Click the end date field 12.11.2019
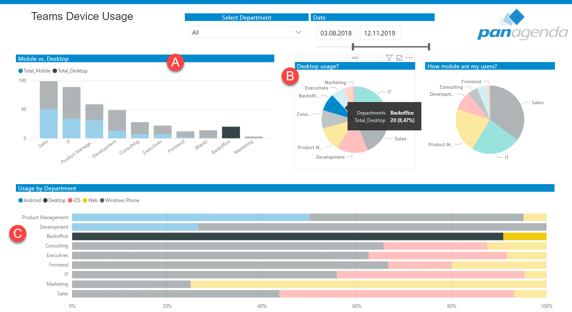 (380, 33)
